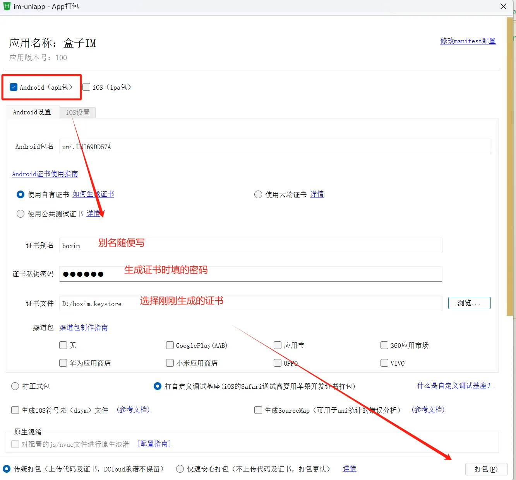516x480 pixels.
Task: Select 快速安心打包 packaging mode
Action: coord(180,468)
